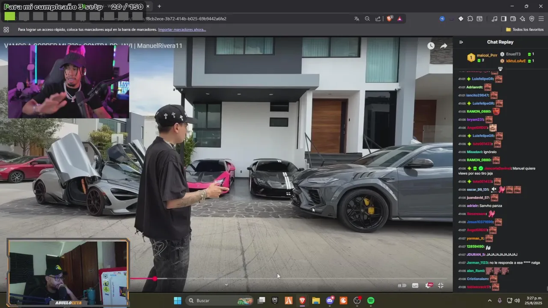The height and width of the screenshot is (308, 548).
Task: Open the blue round extension icon in toolbar
Action: (x=442, y=19)
